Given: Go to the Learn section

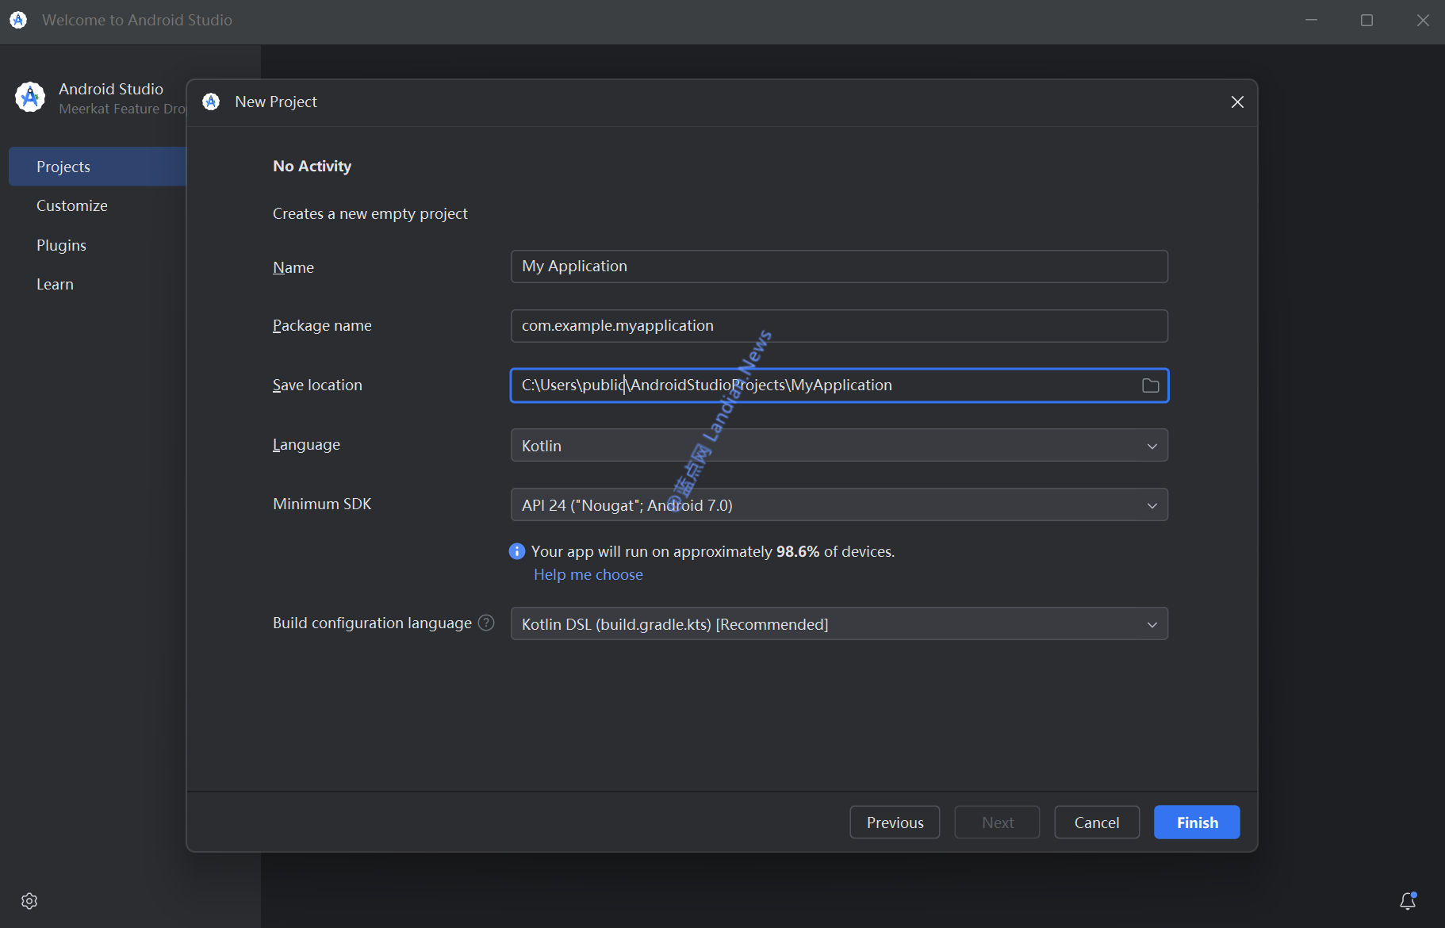Looking at the screenshot, I should point(55,285).
